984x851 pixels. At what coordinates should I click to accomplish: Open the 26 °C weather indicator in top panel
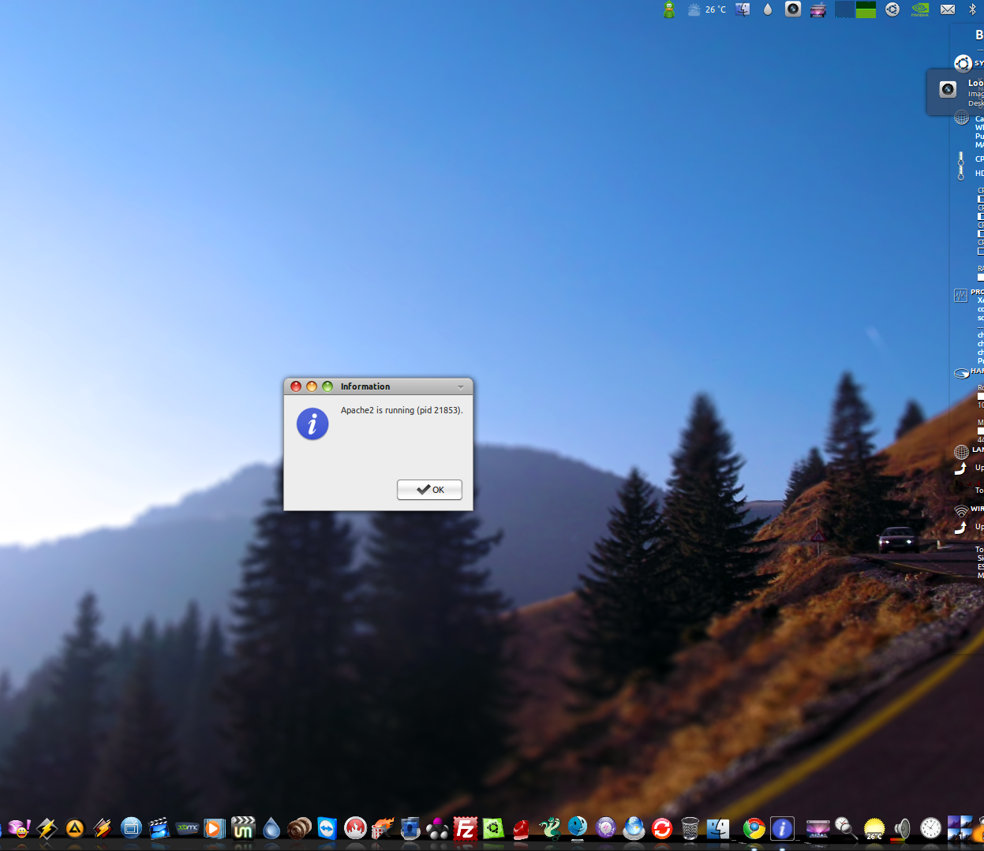tap(706, 9)
